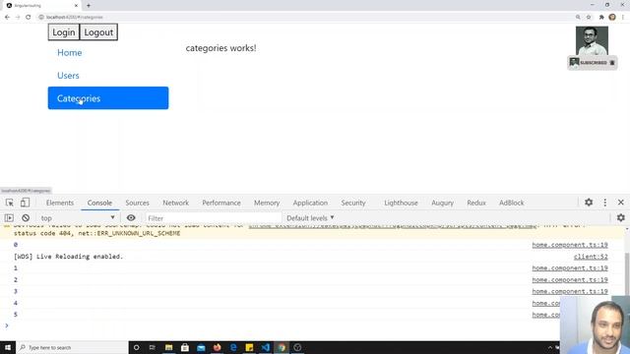The height and width of the screenshot is (354, 630).
Task: Open the Augury tab
Action: point(442,203)
